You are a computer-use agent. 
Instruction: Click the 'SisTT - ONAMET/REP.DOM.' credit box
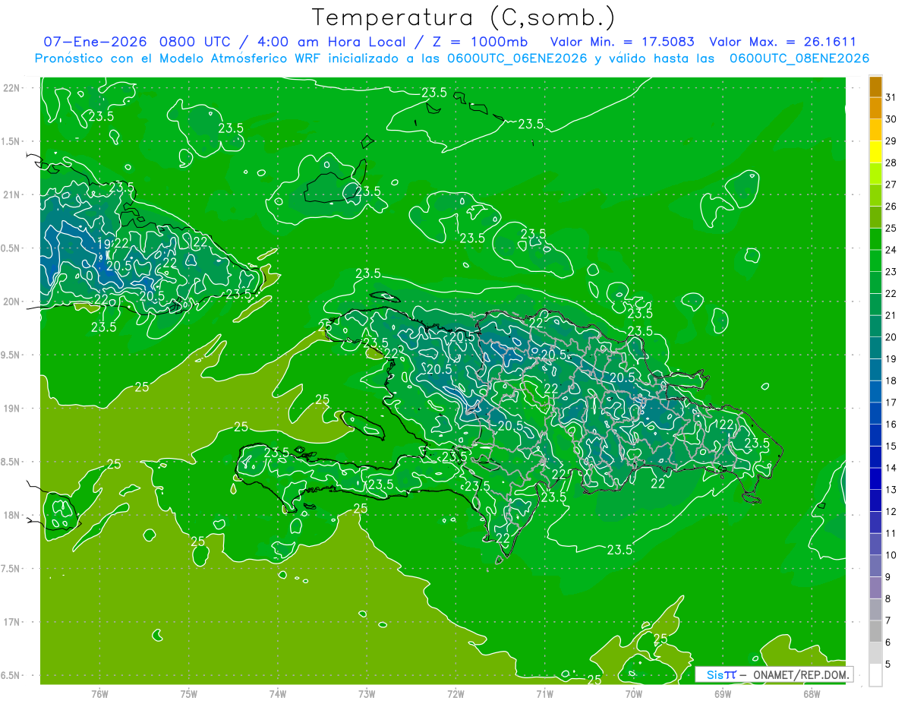coord(774,674)
